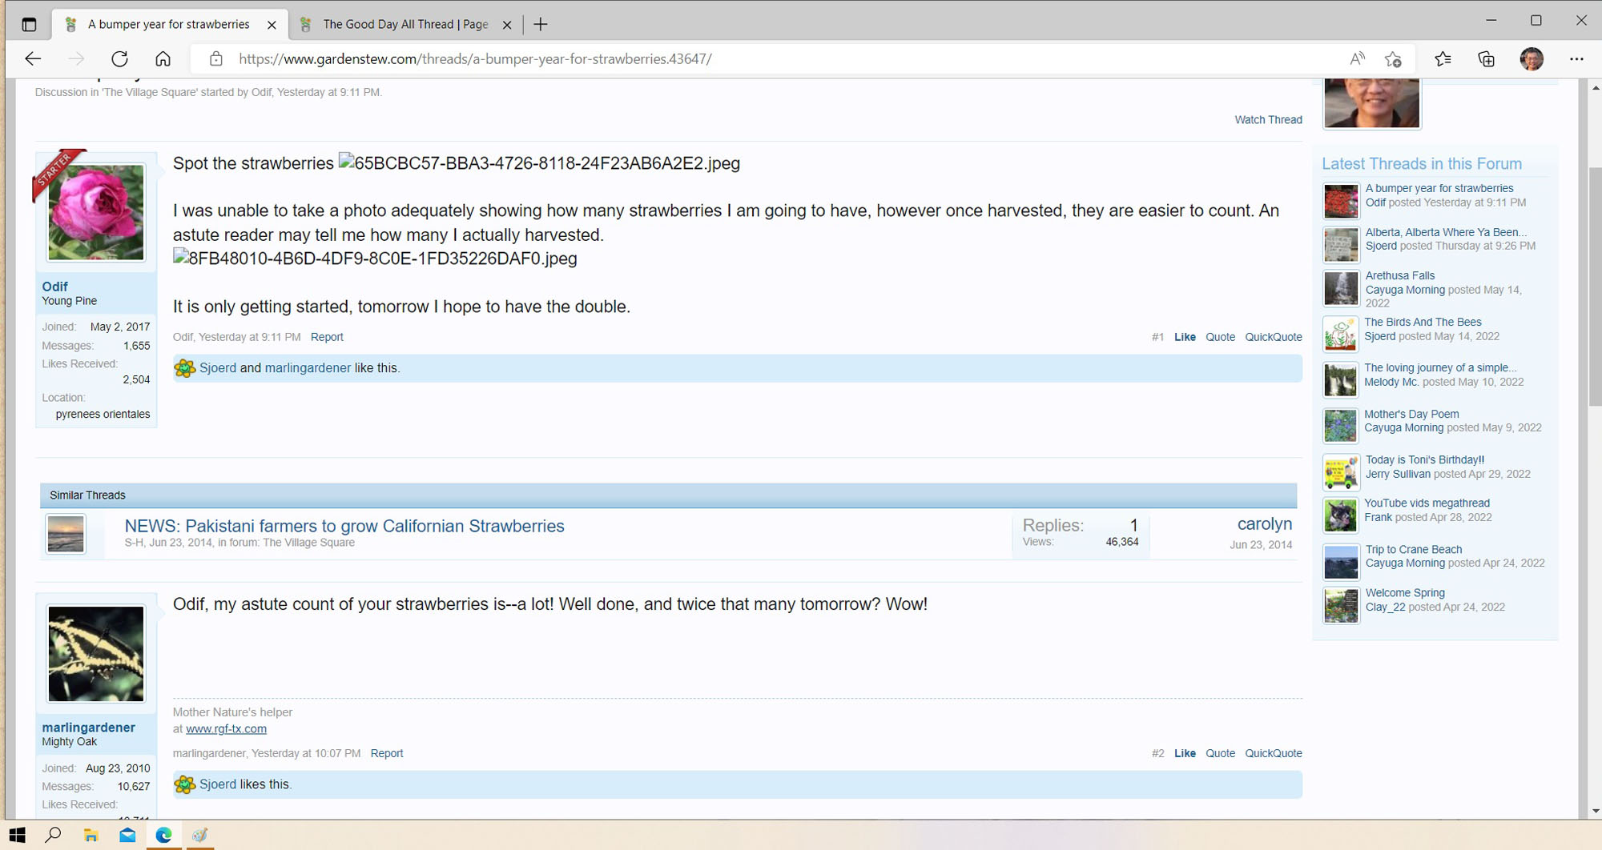Click the similar thread's sunset avatar thumbnail

click(66, 534)
